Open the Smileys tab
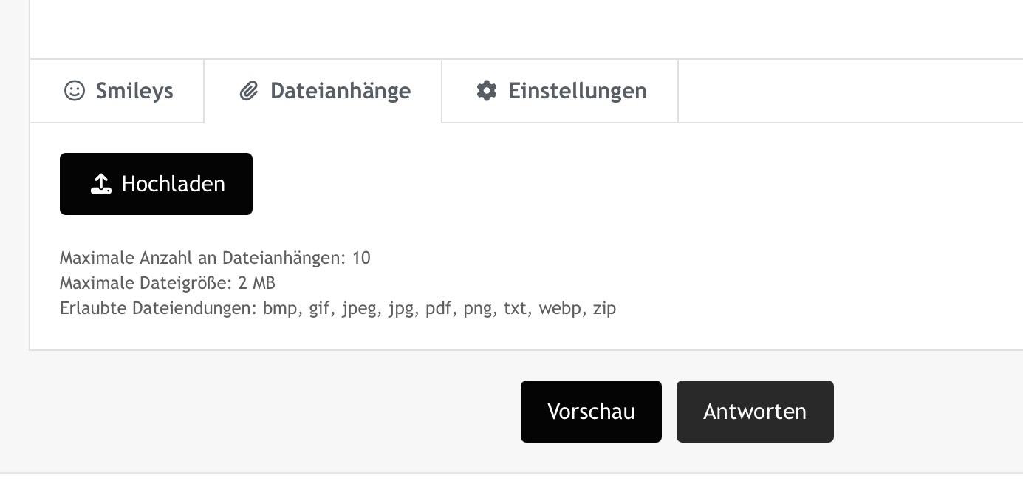The height and width of the screenshot is (481, 1023). (134, 91)
